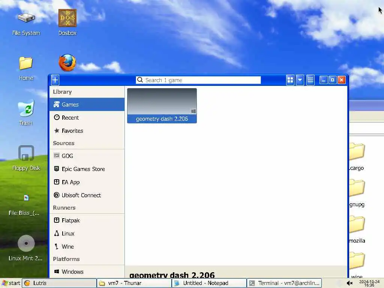Select the Ubisoft Connect source

(x=87, y=195)
